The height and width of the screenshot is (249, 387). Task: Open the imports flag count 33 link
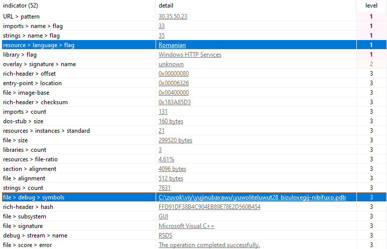(x=162, y=26)
